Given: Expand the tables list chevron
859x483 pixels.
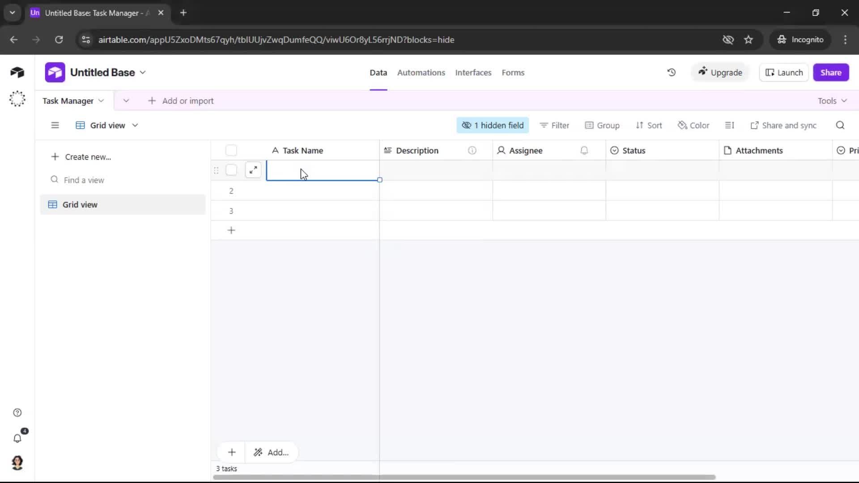Looking at the screenshot, I should pyautogui.click(x=126, y=101).
